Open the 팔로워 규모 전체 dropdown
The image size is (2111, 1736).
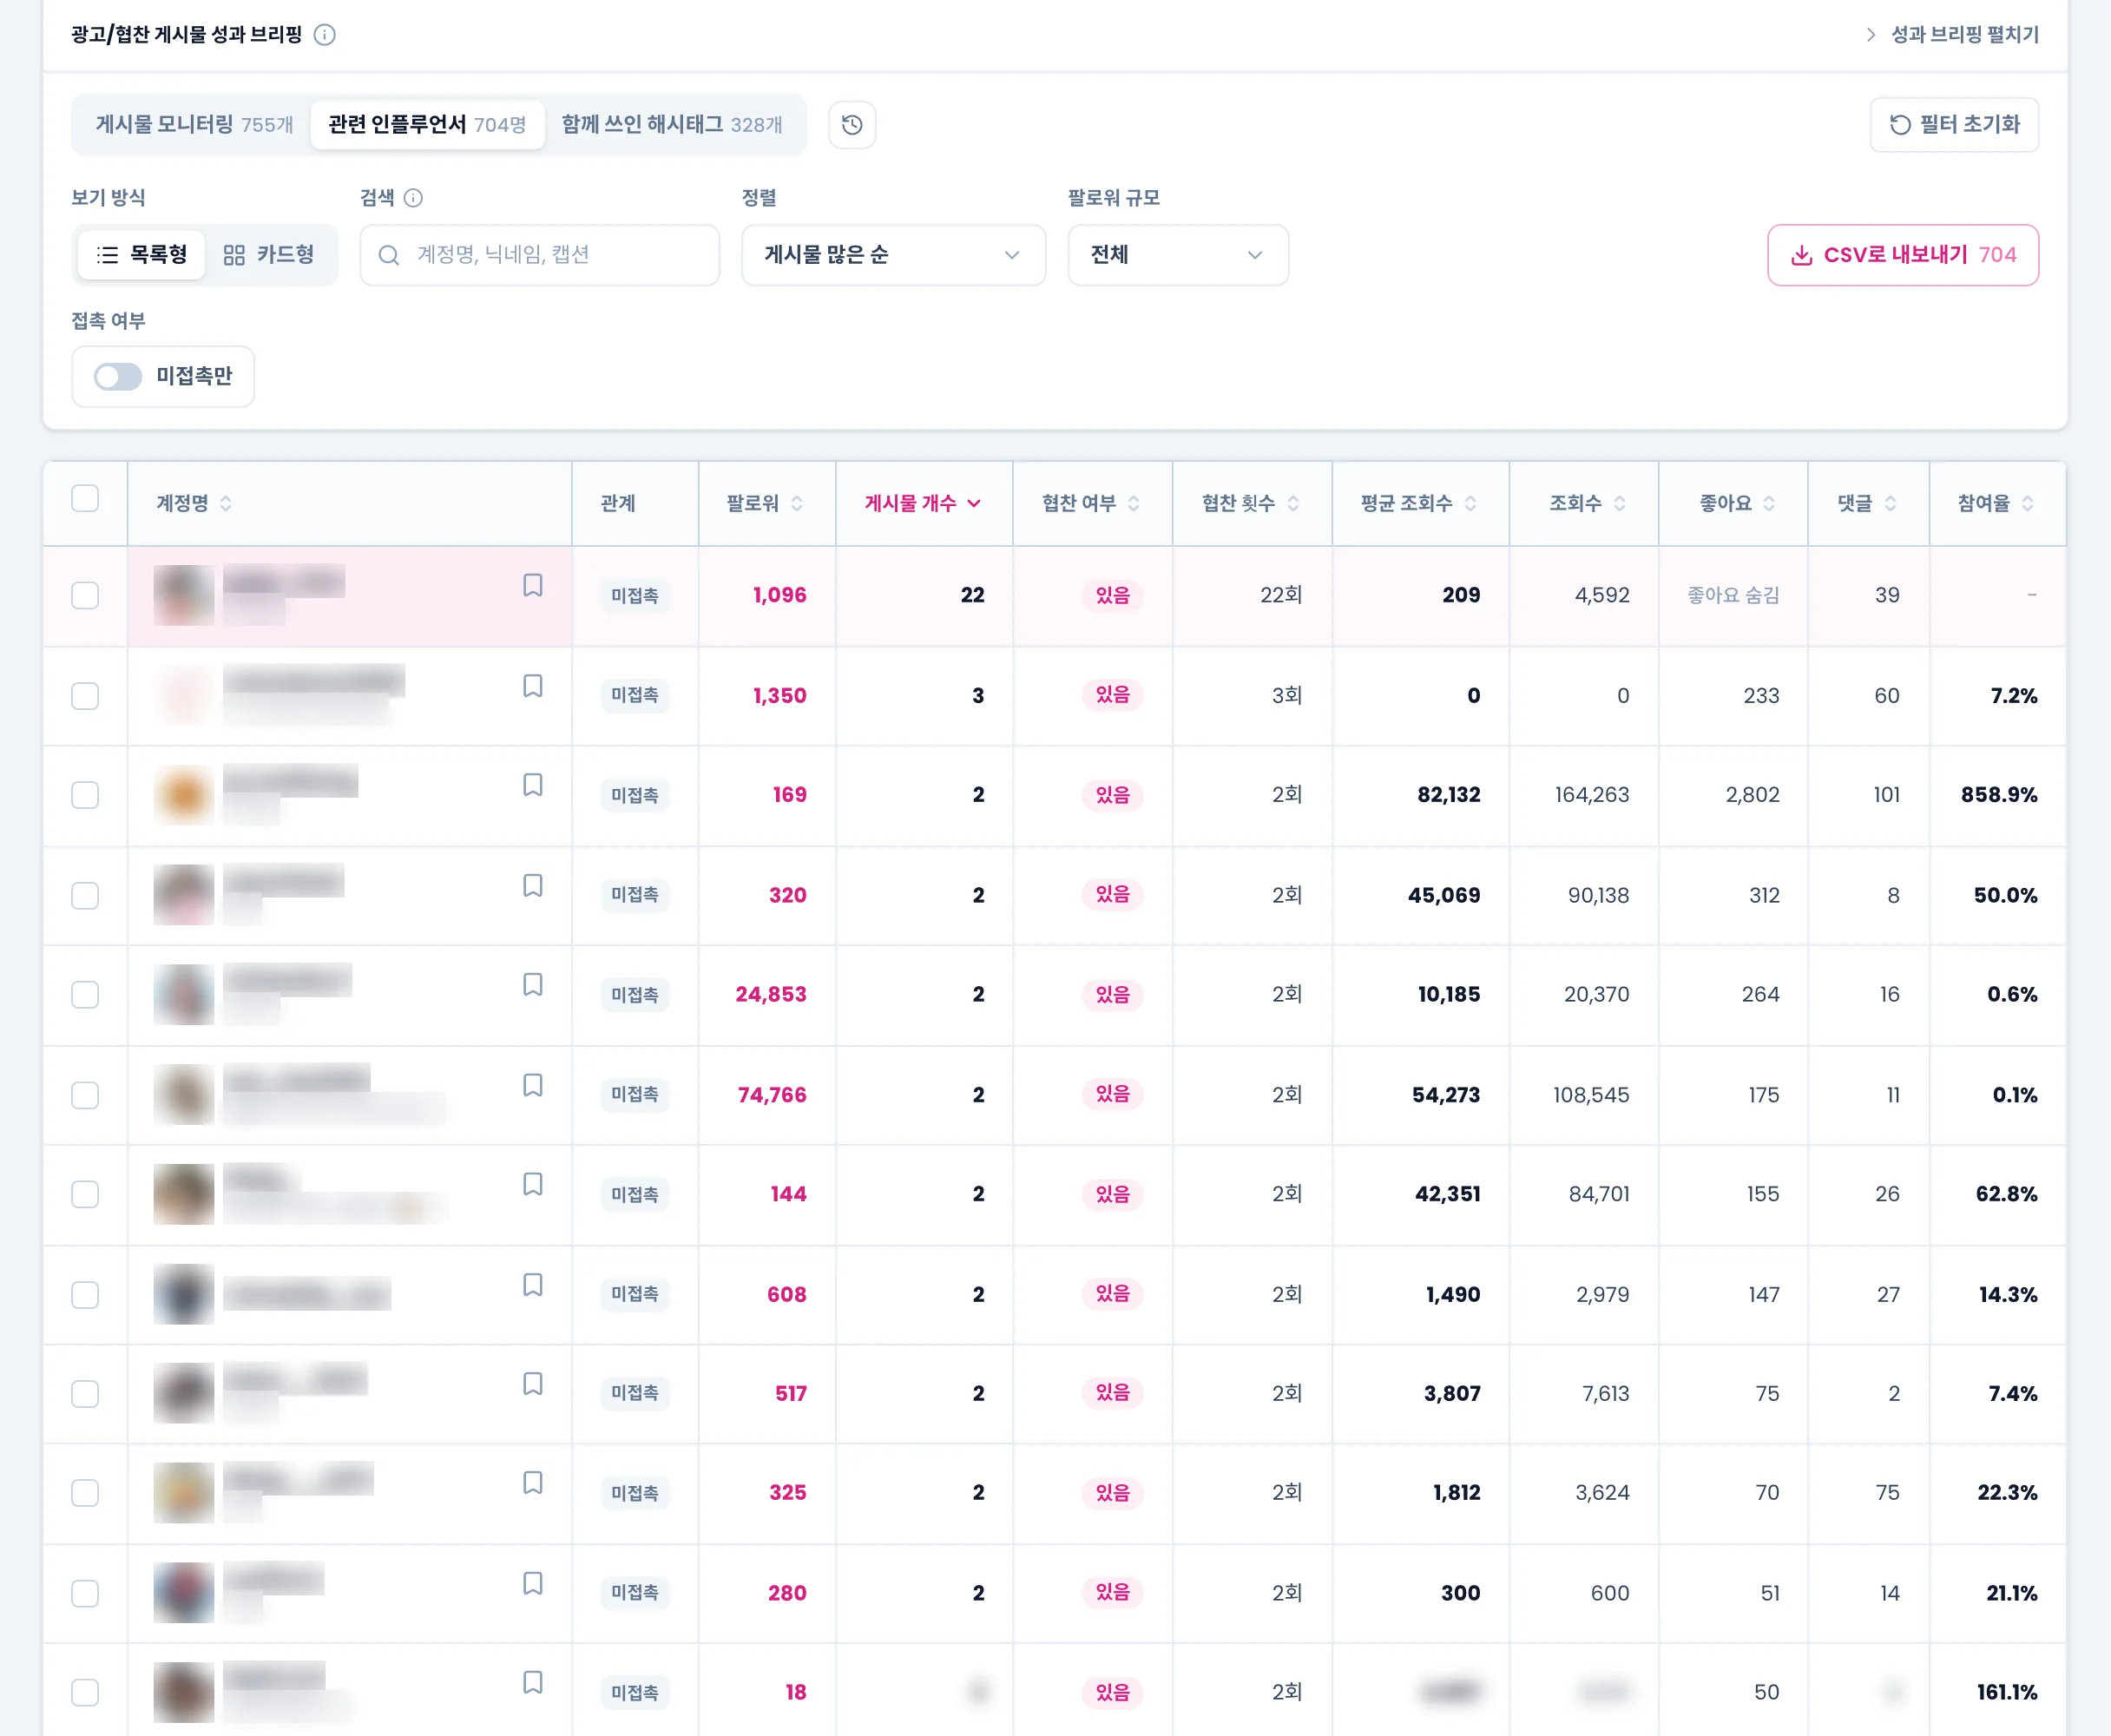(x=1178, y=255)
